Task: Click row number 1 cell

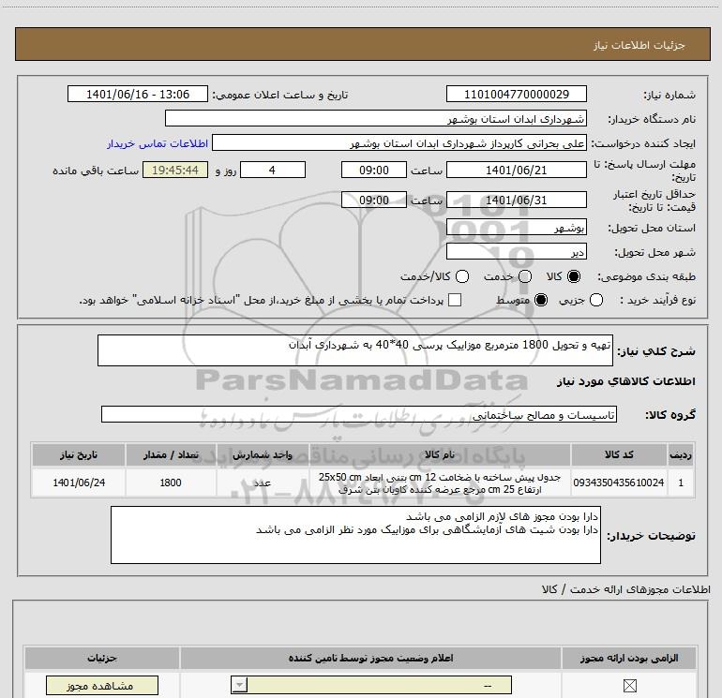Action: click(681, 483)
